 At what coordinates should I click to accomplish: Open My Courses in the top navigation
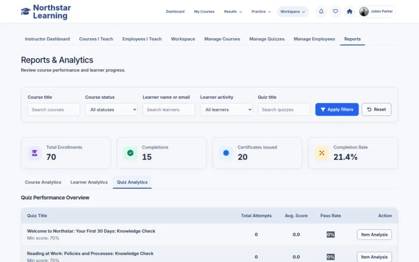click(204, 11)
